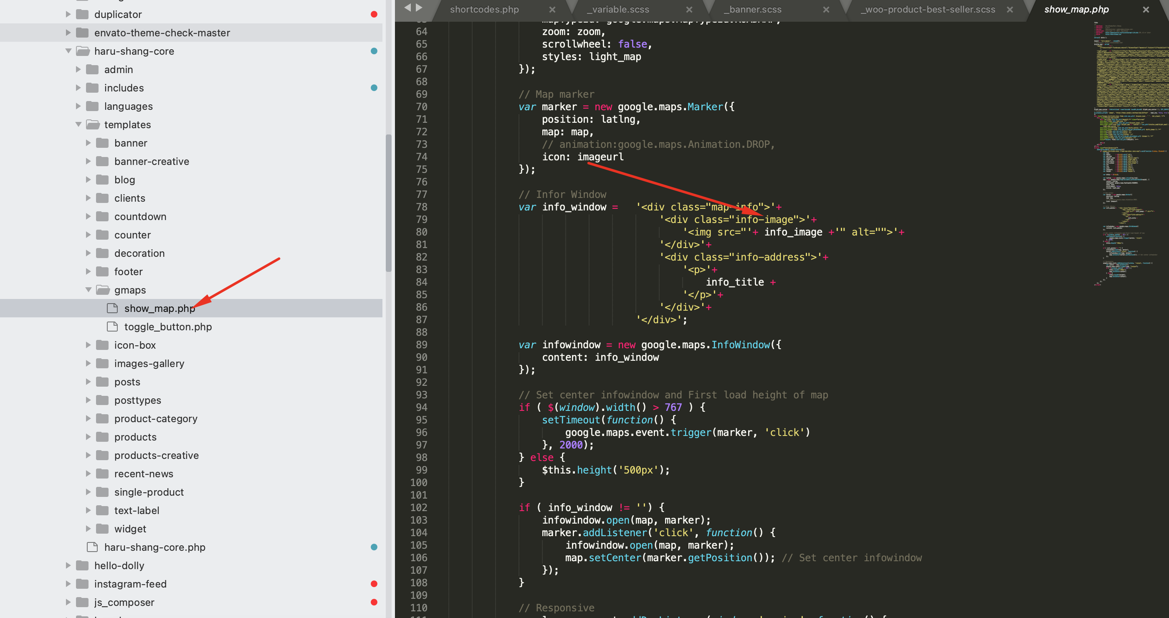Collapse the haru-shang-core folder
The width and height of the screenshot is (1169, 618).
pos(68,51)
